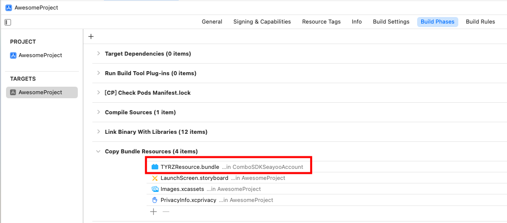
Task: Click the Target Dependencies (0 items) title
Action: click(x=148, y=54)
